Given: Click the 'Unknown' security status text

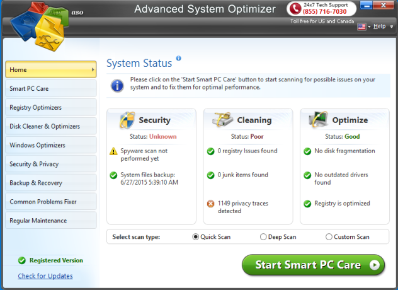Looking at the screenshot, I should [x=162, y=136].
